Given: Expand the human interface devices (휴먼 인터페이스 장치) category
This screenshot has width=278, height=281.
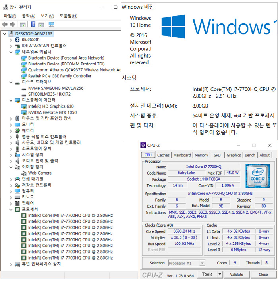Looking at the screenshot, I should [x=11, y=264].
